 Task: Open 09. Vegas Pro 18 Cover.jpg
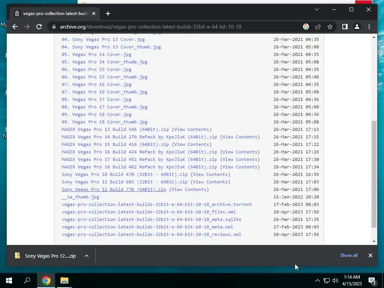96,114
